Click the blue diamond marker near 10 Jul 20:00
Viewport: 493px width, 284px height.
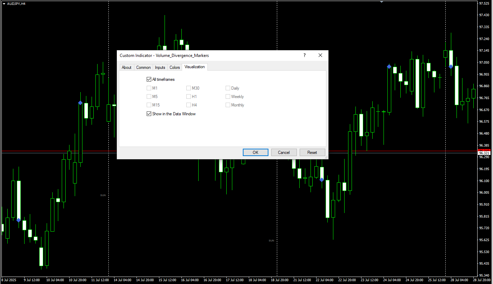pyautogui.click(x=80, y=103)
